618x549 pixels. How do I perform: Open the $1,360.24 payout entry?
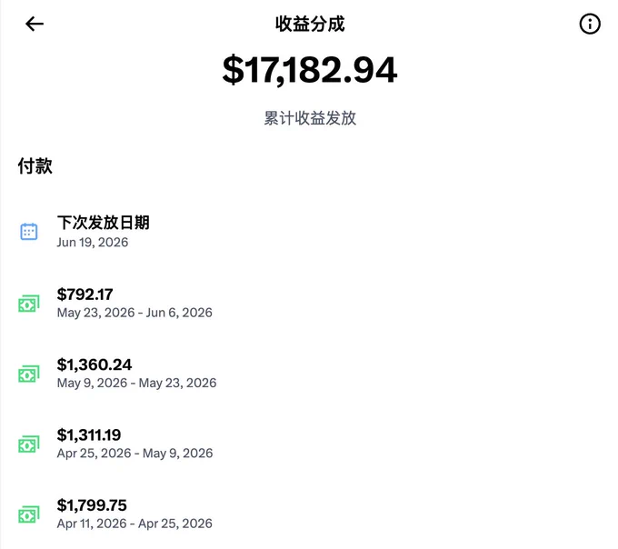(x=309, y=374)
